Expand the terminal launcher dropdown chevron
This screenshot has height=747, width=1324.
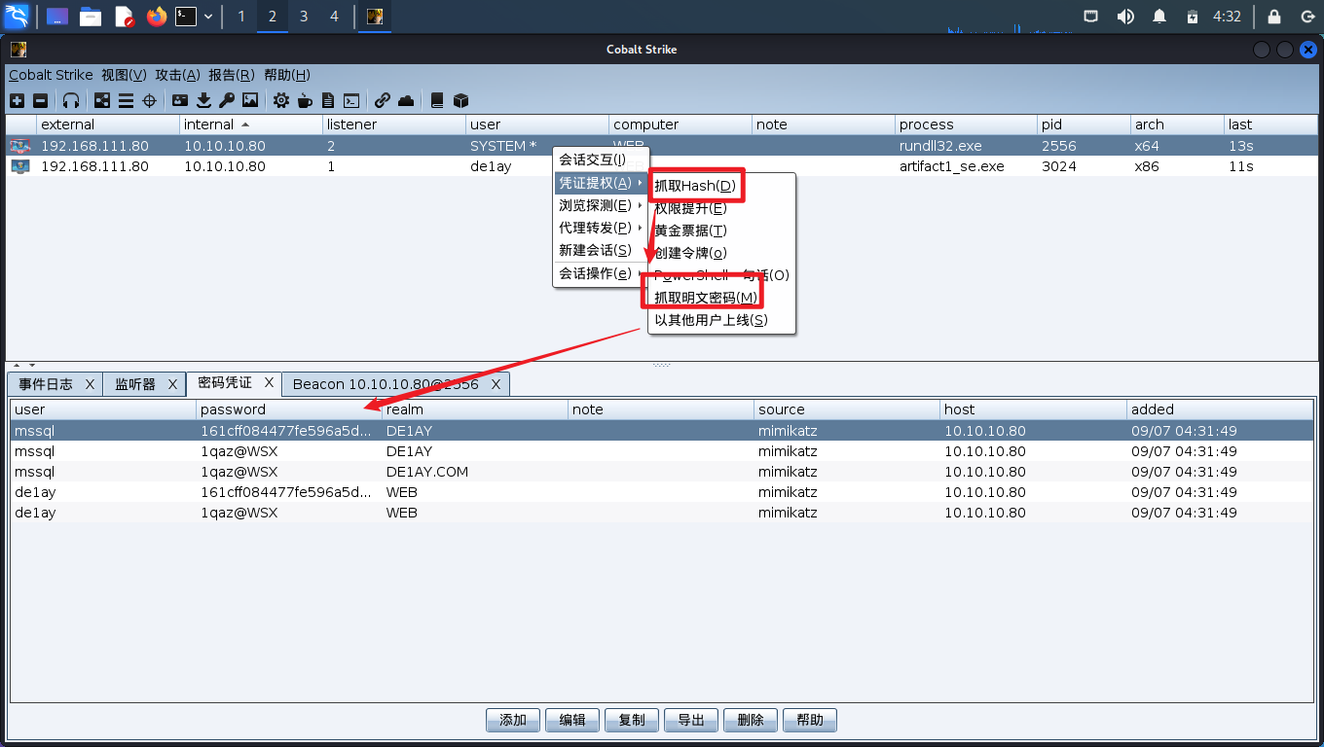point(208,17)
